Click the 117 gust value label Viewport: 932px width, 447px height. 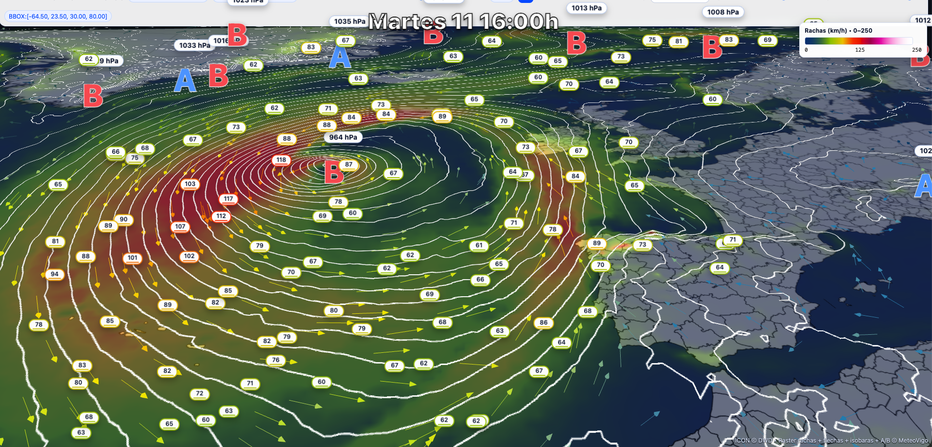coord(228,199)
